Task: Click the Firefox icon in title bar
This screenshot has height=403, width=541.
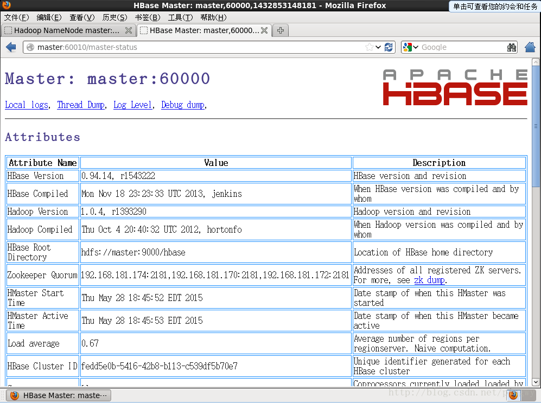Action: [x=6, y=5]
